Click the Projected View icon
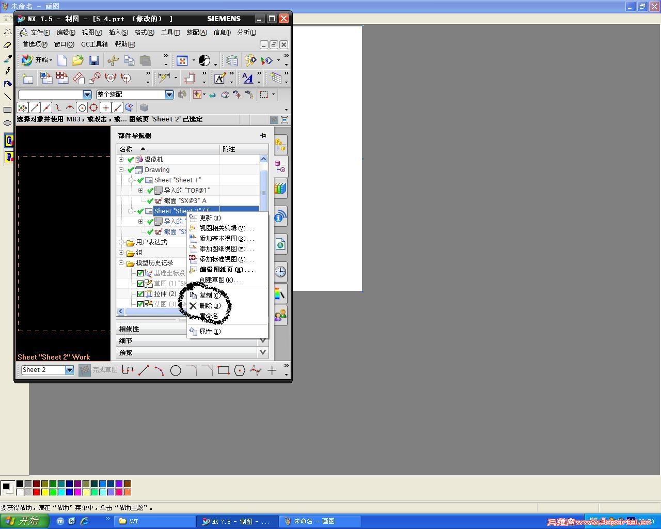661x529 pixels. [x=78, y=78]
